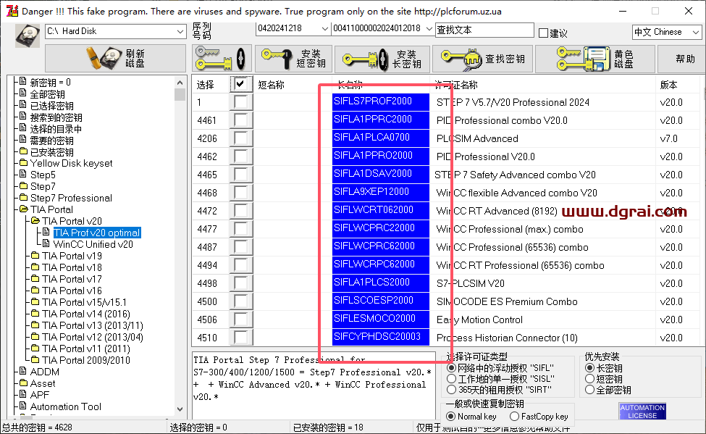Check the box for row 4206
This screenshot has width=706, height=434.
(x=240, y=138)
